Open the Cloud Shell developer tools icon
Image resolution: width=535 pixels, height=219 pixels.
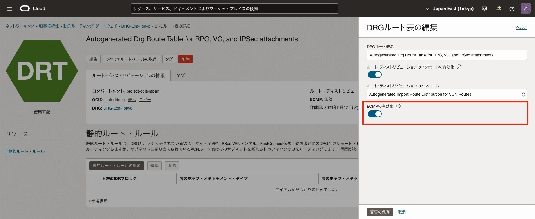(x=484, y=9)
